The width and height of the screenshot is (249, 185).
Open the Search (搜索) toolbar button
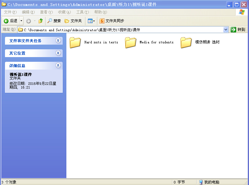[x=54, y=21]
